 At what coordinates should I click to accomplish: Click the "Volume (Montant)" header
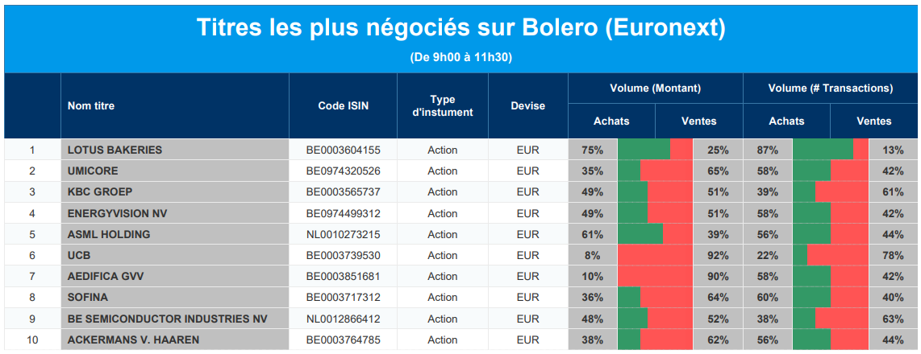coord(655,88)
